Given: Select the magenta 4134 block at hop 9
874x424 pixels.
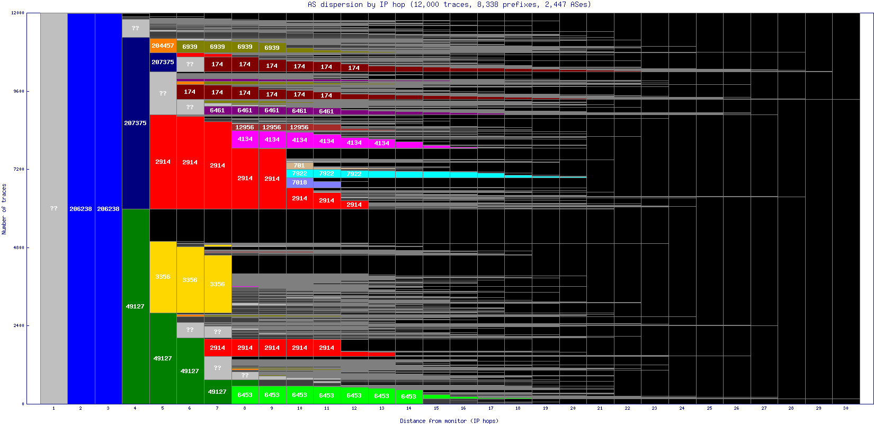Looking at the screenshot, I should tap(272, 140).
